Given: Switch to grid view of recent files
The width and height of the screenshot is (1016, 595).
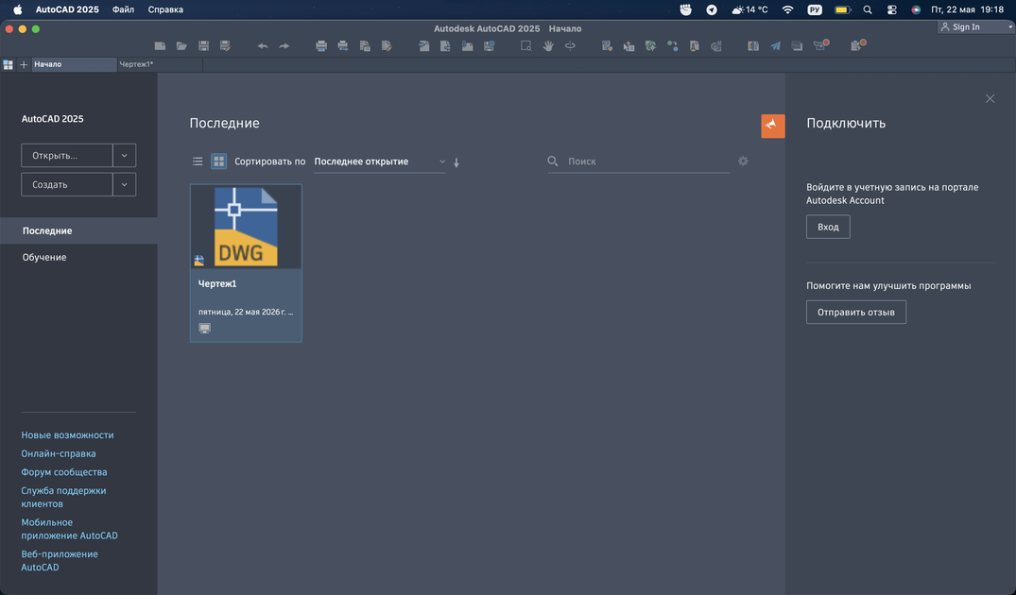Looking at the screenshot, I should click(219, 161).
